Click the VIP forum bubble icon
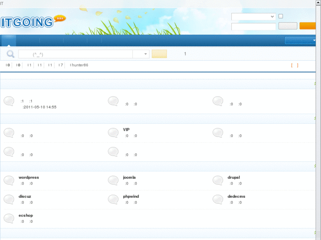Image resolution: width=321 pixels, height=240 pixels. pos(113,133)
